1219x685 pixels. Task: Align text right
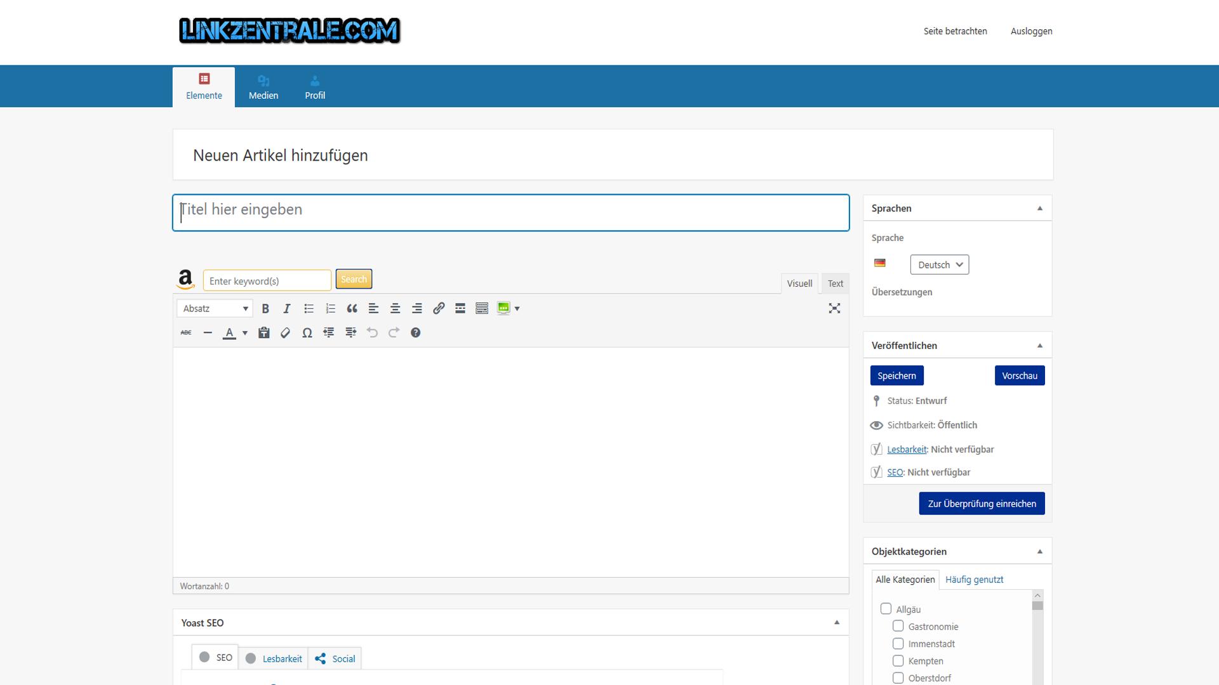pyautogui.click(x=416, y=308)
